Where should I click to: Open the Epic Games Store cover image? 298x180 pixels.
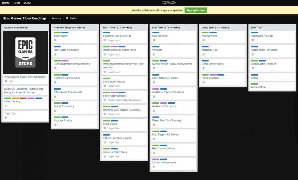(25, 52)
